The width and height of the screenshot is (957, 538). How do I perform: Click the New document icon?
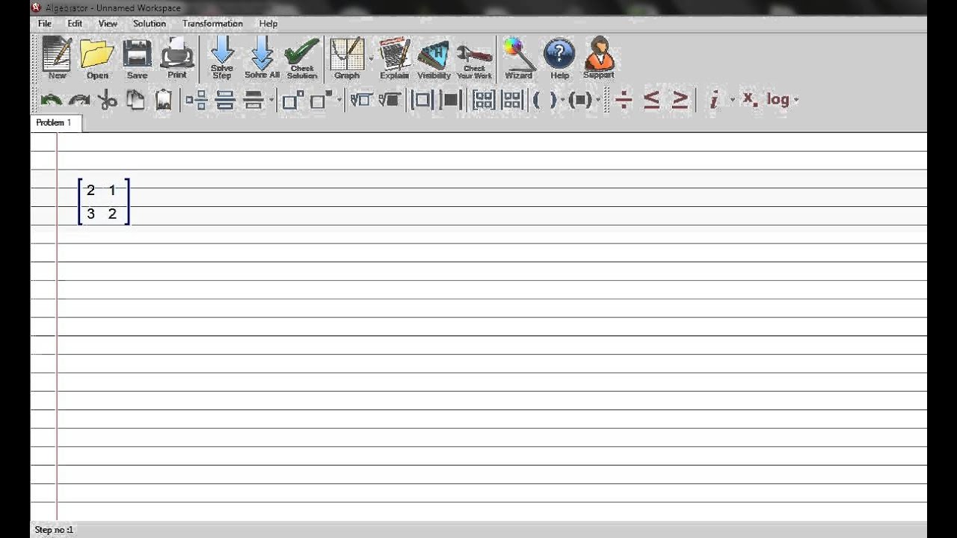[x=58, y=58]
